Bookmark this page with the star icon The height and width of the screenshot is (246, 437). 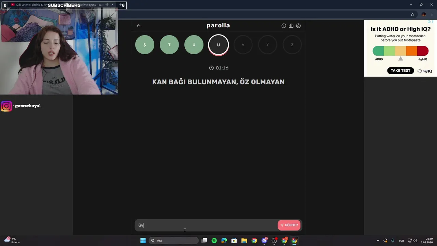[x=412, y=14]
